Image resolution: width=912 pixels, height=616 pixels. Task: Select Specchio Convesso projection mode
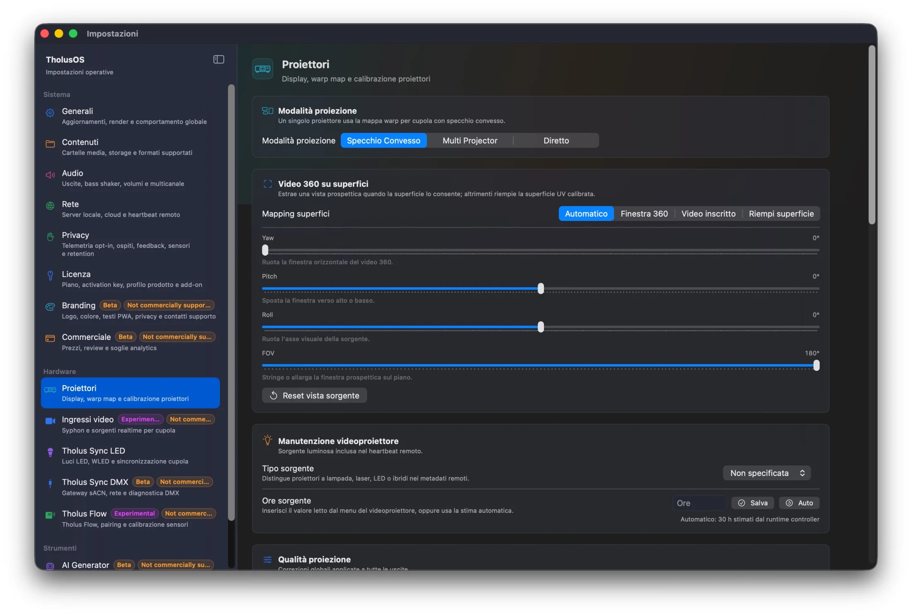(x=383, y=141)
